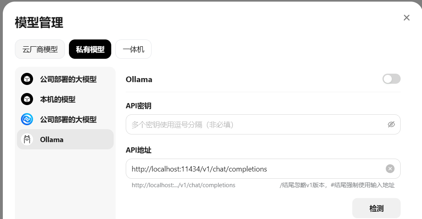Click the blue circular icon for 公司部署的大模型

tap(27, 119)
